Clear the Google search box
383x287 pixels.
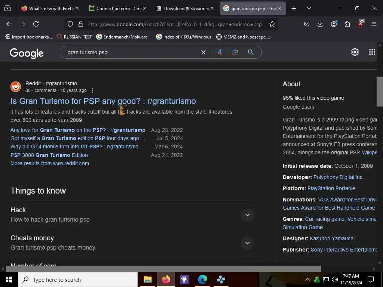(x=203, y=52)
